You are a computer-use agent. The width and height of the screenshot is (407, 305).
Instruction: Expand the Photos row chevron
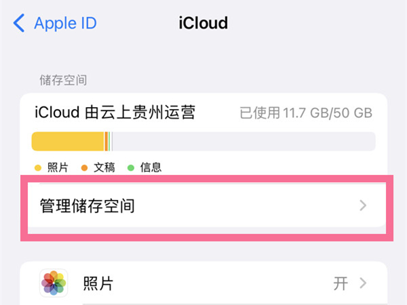[364, 283]
